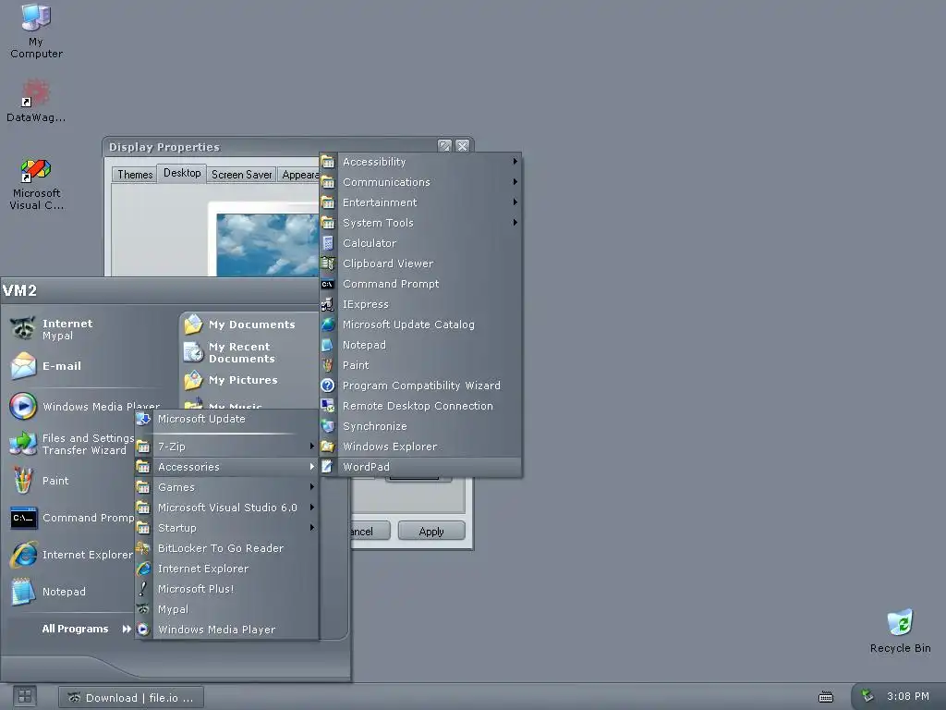Select the Accessories menu entry
Screen dimensions: 946x710
tap(226, 467)
